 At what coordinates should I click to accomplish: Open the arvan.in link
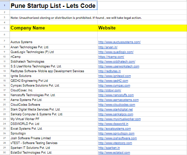tap(108, 47)
